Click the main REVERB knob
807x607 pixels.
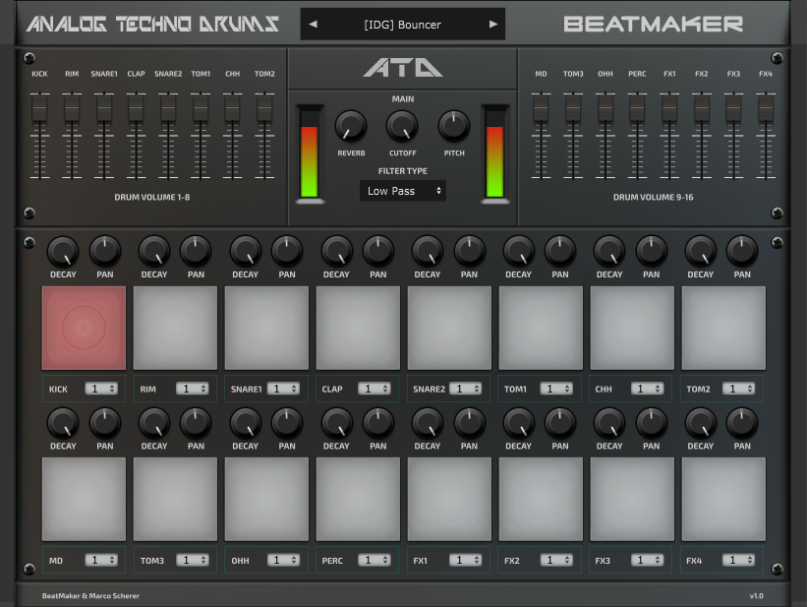[x=351, y=126]
